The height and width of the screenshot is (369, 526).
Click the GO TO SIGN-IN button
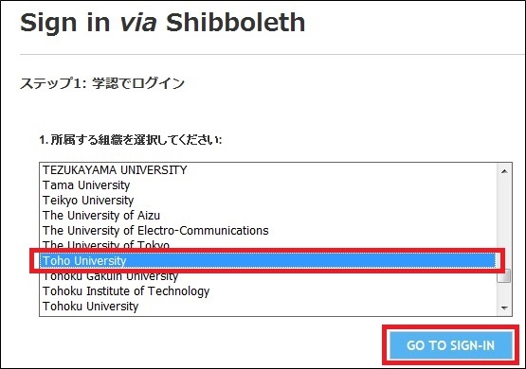pyautogui.click(x=450, y=345)
